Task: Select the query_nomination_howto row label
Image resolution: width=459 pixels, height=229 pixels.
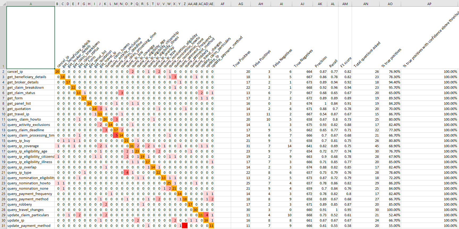Action: (31, 183)
